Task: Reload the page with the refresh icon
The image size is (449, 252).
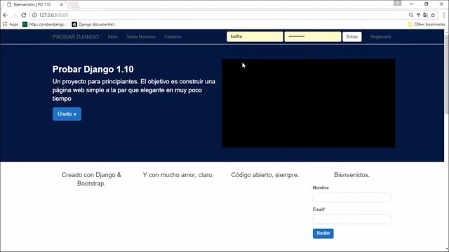Action: coord(24,15)
